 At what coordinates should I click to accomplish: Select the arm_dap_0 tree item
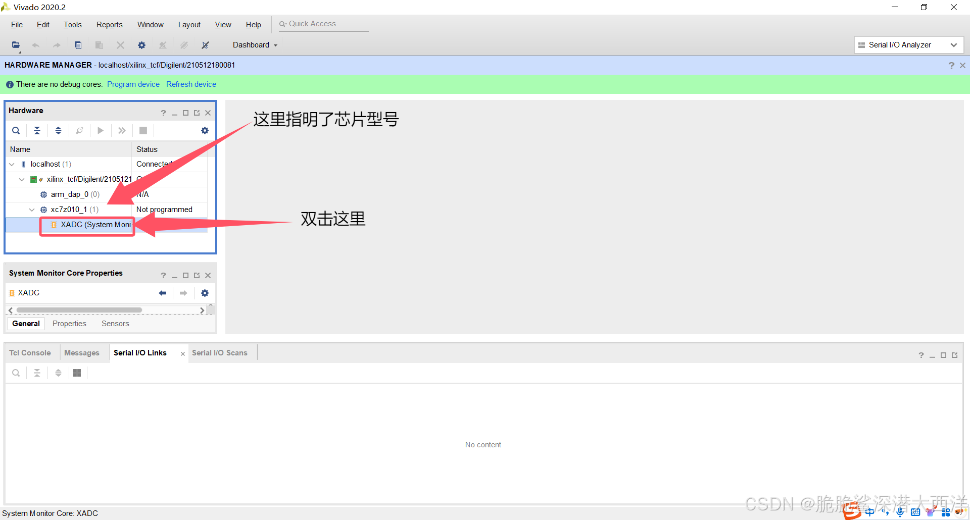coord(75,194)
